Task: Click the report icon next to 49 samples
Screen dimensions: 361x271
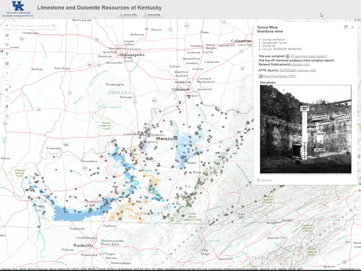Action: click(x=288, y=56)
